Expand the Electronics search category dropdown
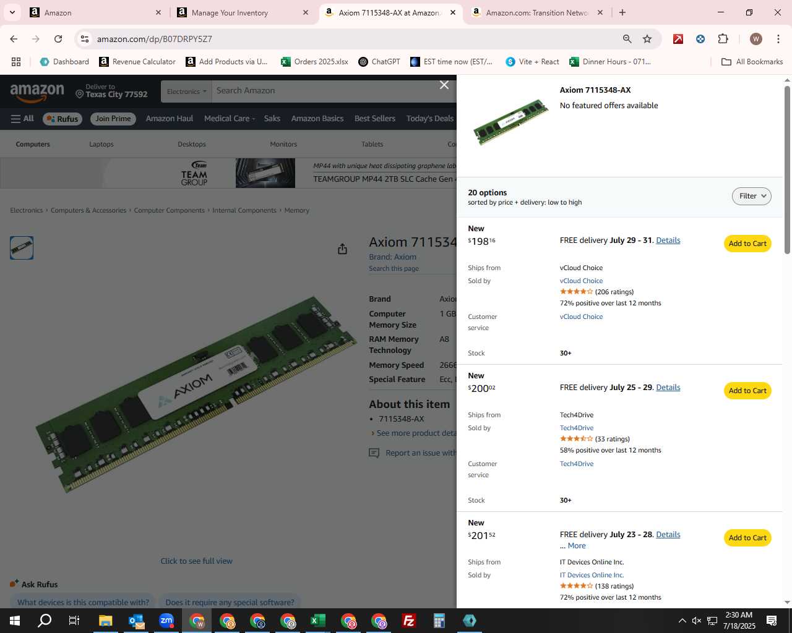 186,91
